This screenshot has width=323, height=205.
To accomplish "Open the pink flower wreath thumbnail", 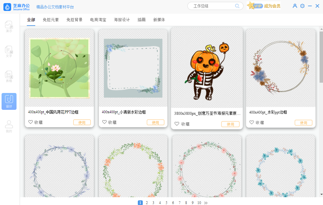I will pos(207,166).
